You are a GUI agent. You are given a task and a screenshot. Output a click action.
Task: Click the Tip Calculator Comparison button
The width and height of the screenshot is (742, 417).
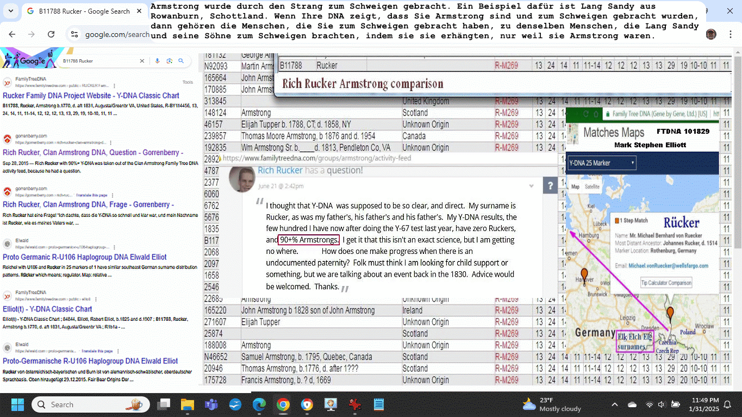(666, 283)
